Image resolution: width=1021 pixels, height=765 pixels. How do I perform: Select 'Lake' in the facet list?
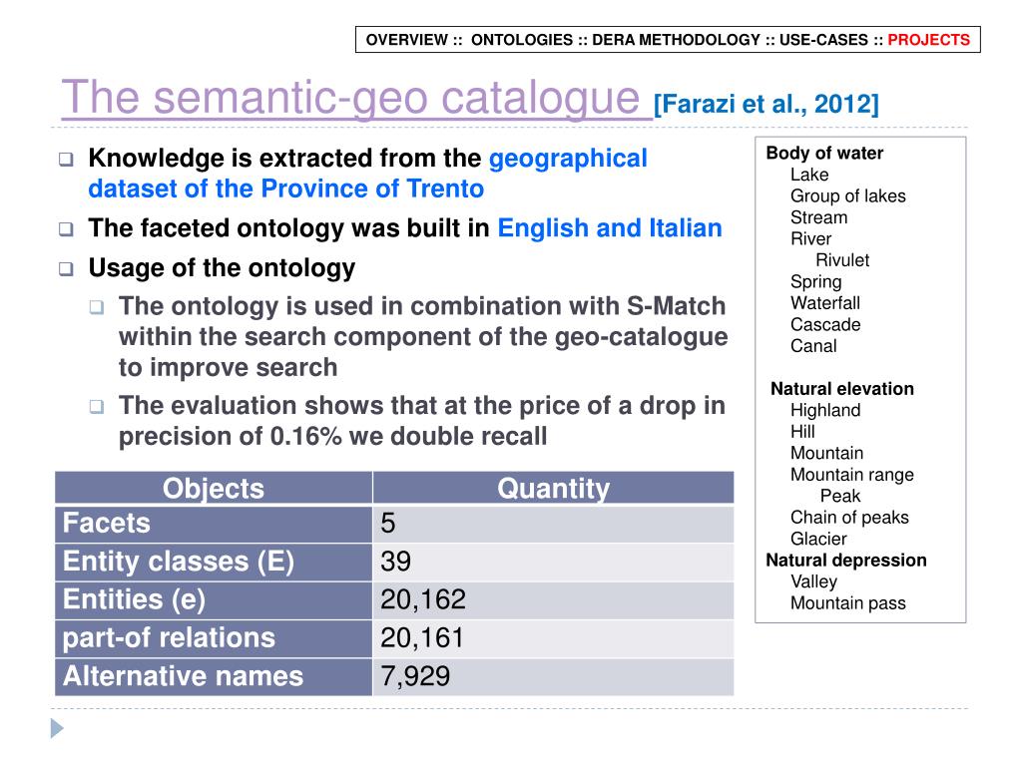(809, 175)
